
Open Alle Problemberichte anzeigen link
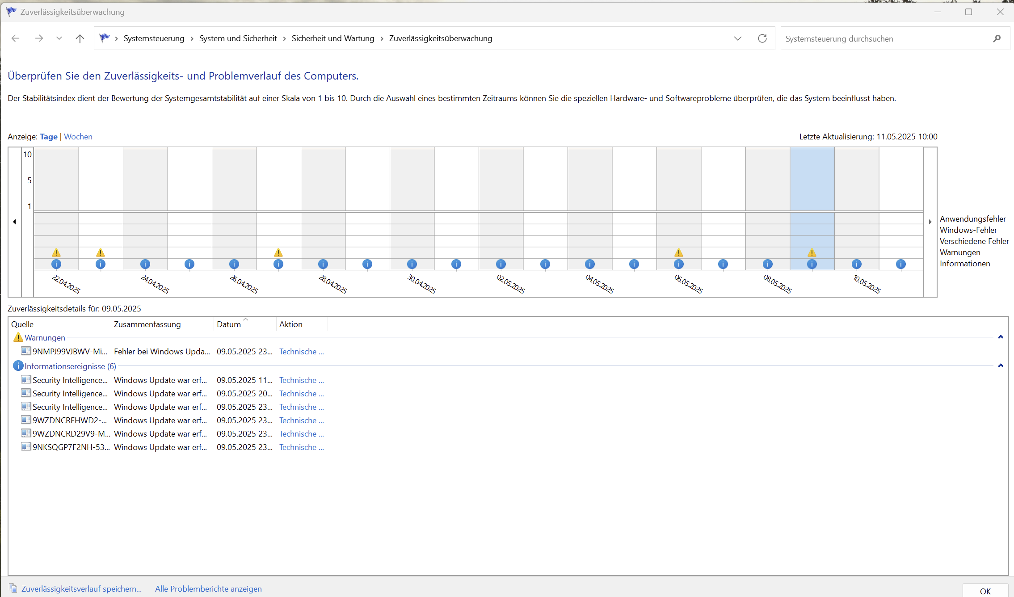[x=208, y=589]
